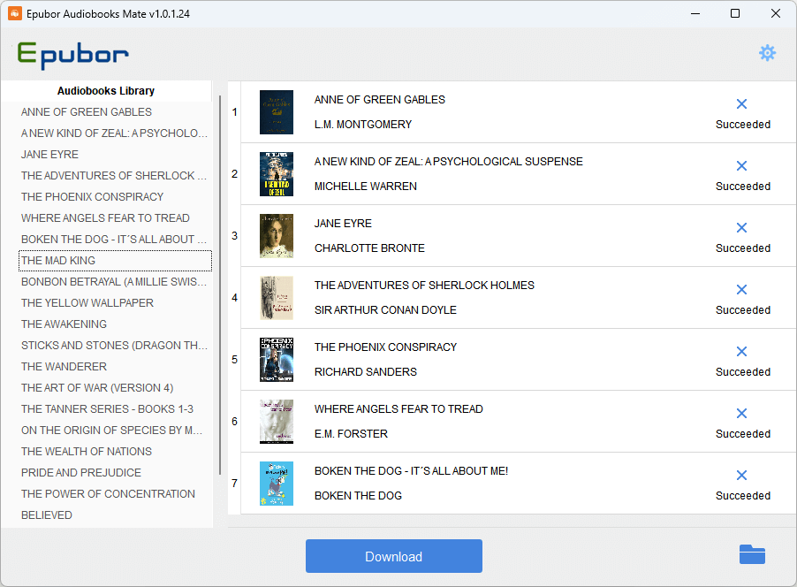The height and width of the screenshot is (587, 797).
Task: Click title A NEW KIND OF ZEAL: A PSYCHOLOGICAL SUSPENSE
Action: (448, 162)
